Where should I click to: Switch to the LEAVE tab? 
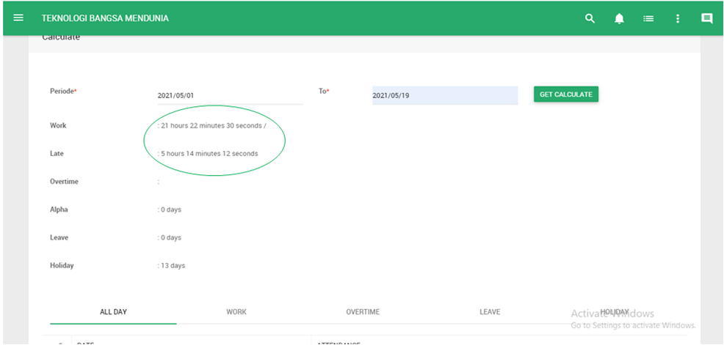click(x=490, y=312)
